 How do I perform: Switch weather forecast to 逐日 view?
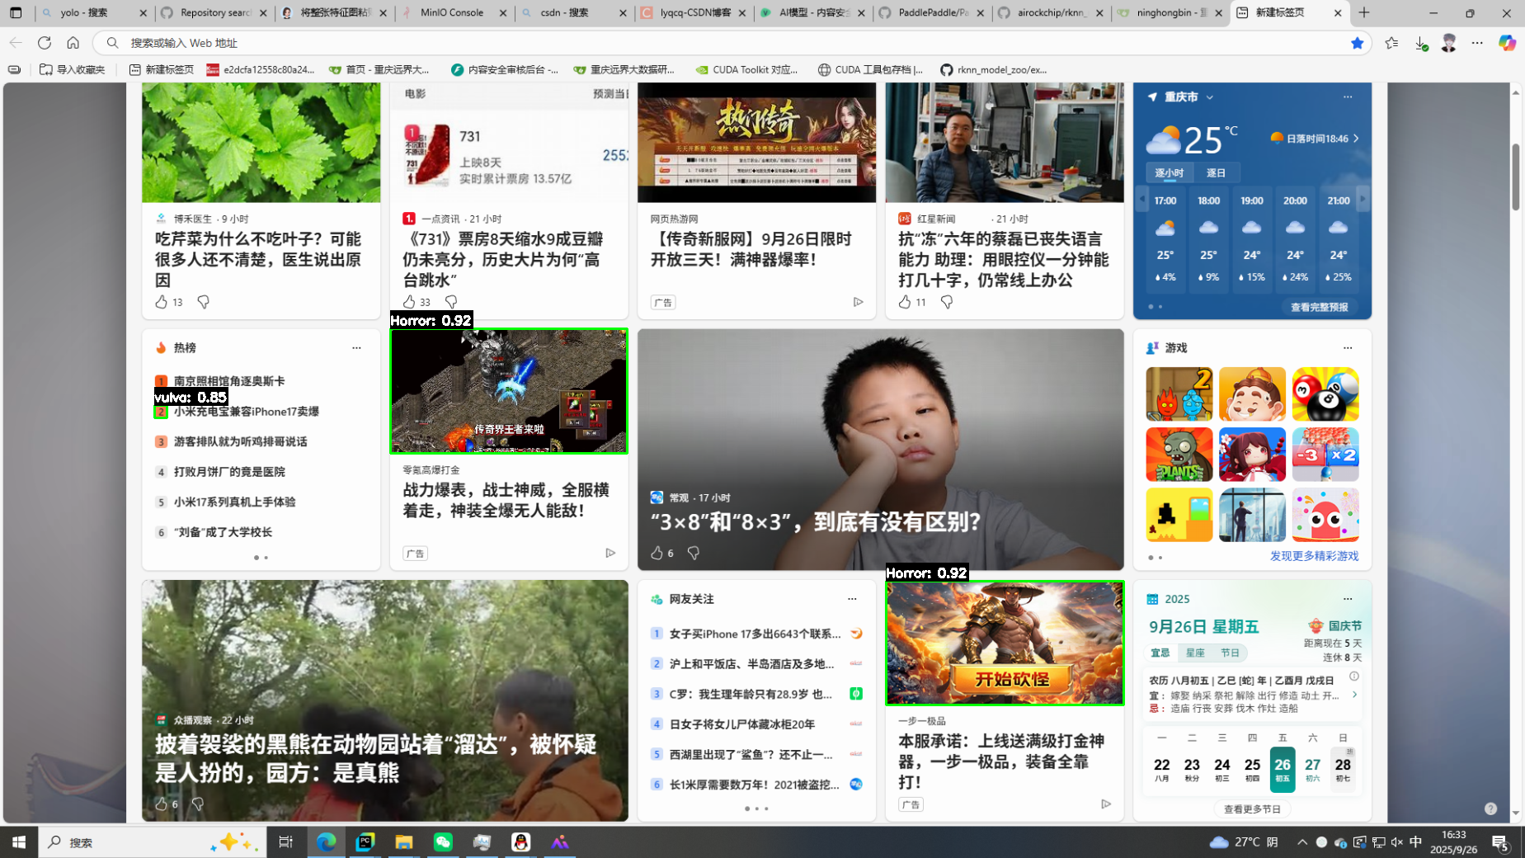point(1216,172)
